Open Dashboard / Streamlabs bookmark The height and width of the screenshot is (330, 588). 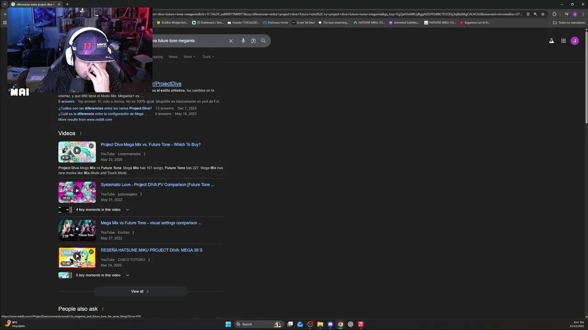(x=208, y=22)
